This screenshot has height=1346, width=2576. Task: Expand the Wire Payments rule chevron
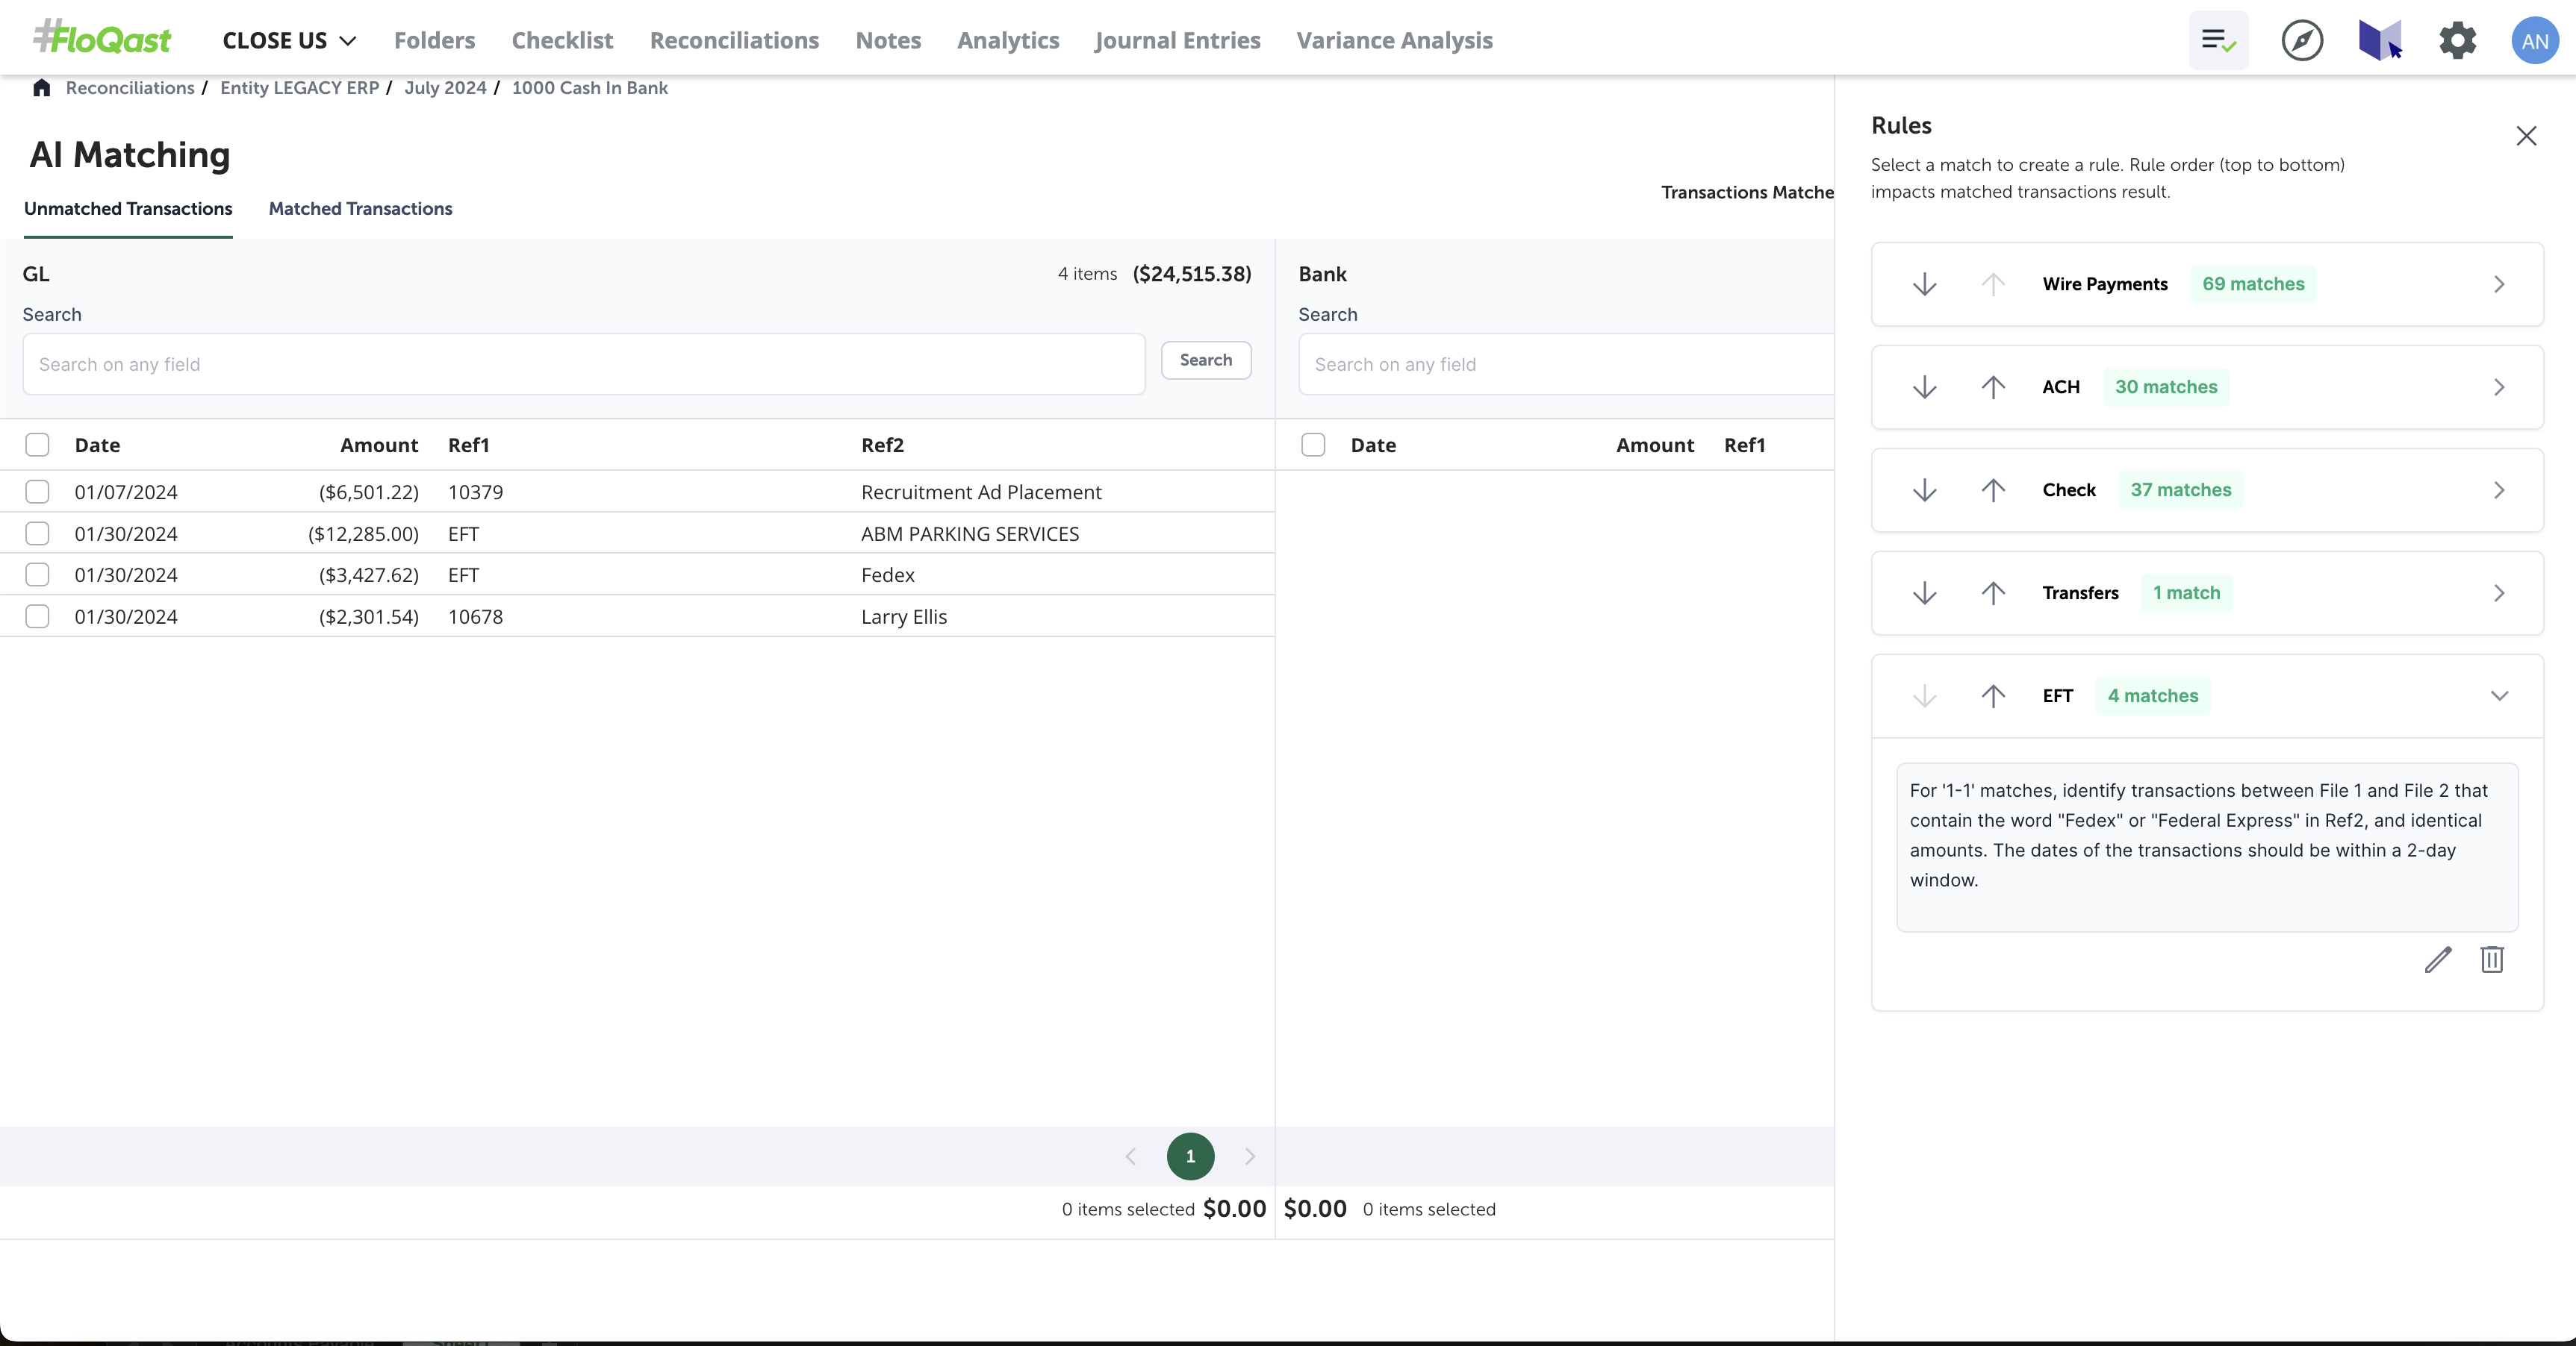[x=2498, y=285]
